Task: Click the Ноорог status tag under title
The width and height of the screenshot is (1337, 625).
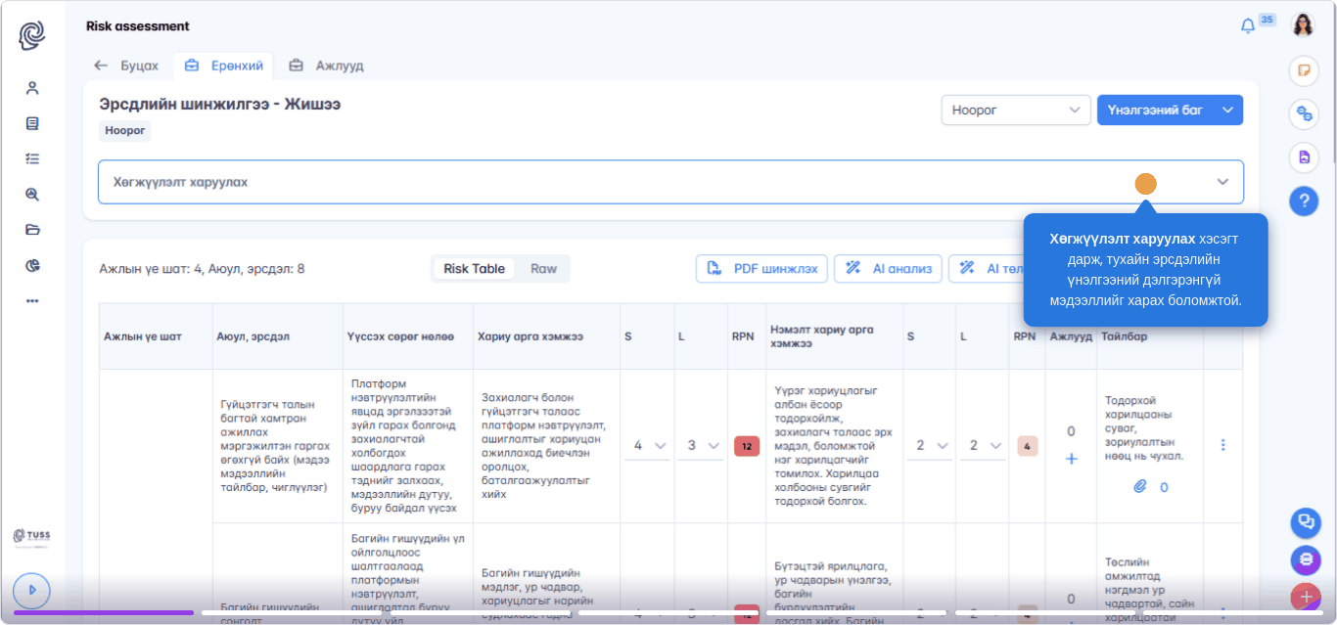Action: click(x=124, y=131)
